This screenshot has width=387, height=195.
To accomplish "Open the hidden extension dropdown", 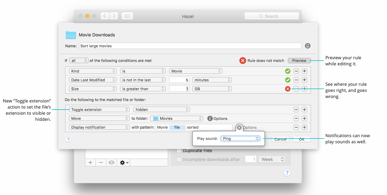I will tap(161, 110).
